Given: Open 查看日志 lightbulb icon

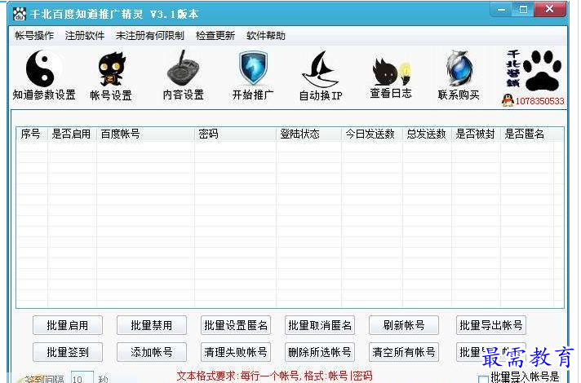Looking at the screenshot, I should pyautogui.click(x=391, y=72).
